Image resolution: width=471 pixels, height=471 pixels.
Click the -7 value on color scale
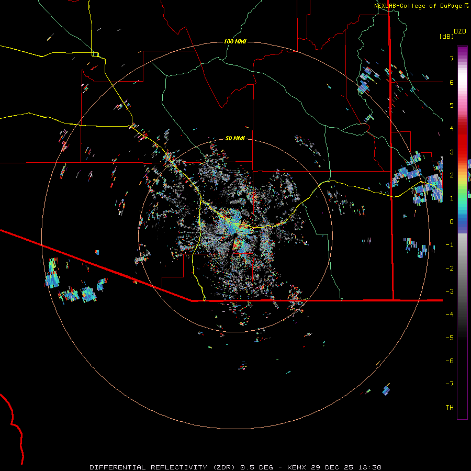(x=450, y=384)
